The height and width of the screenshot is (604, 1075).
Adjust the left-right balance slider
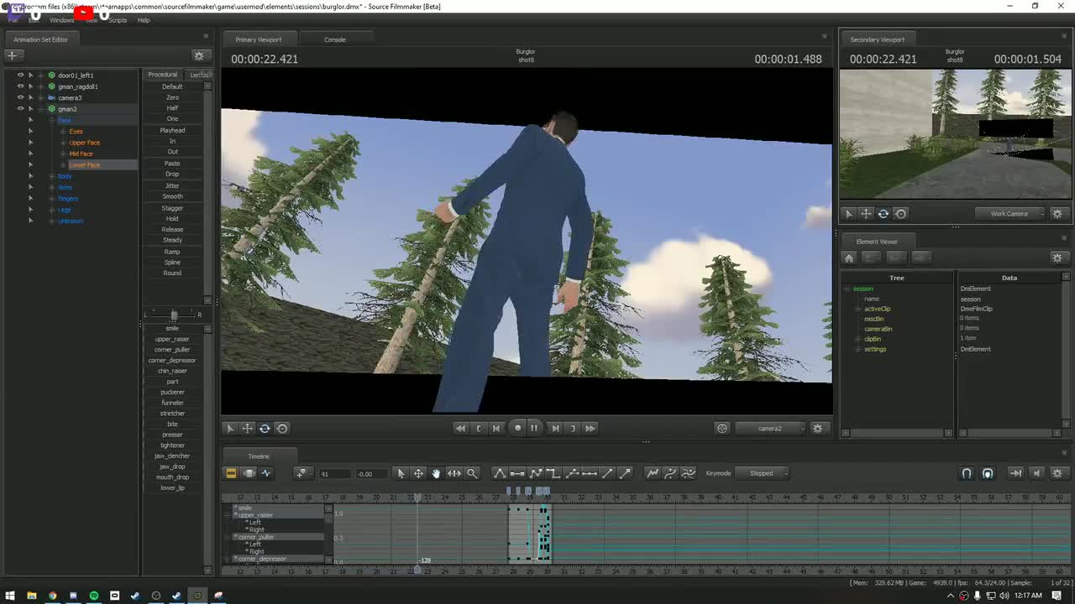tap(173, 315)
